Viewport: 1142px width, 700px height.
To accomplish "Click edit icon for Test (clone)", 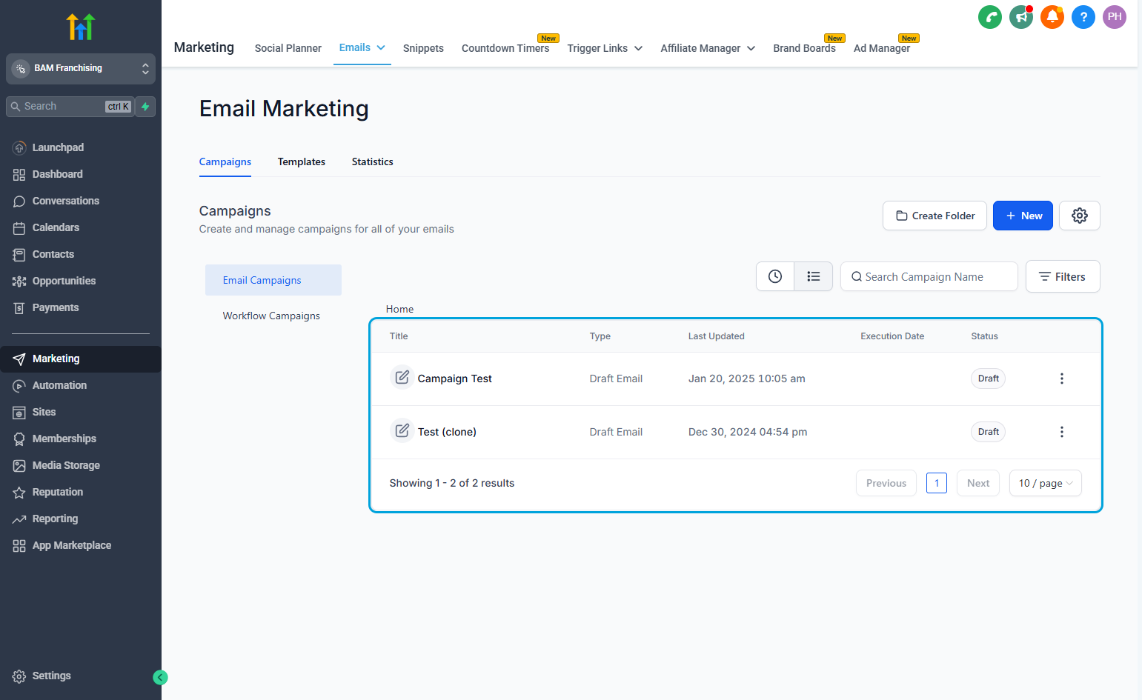I will tap(402, 431).
